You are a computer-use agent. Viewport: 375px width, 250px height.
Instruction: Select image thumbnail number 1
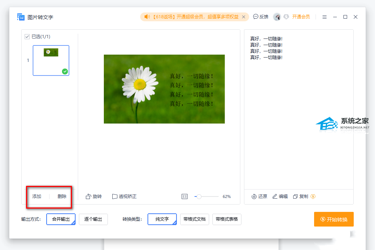point(51,60)
